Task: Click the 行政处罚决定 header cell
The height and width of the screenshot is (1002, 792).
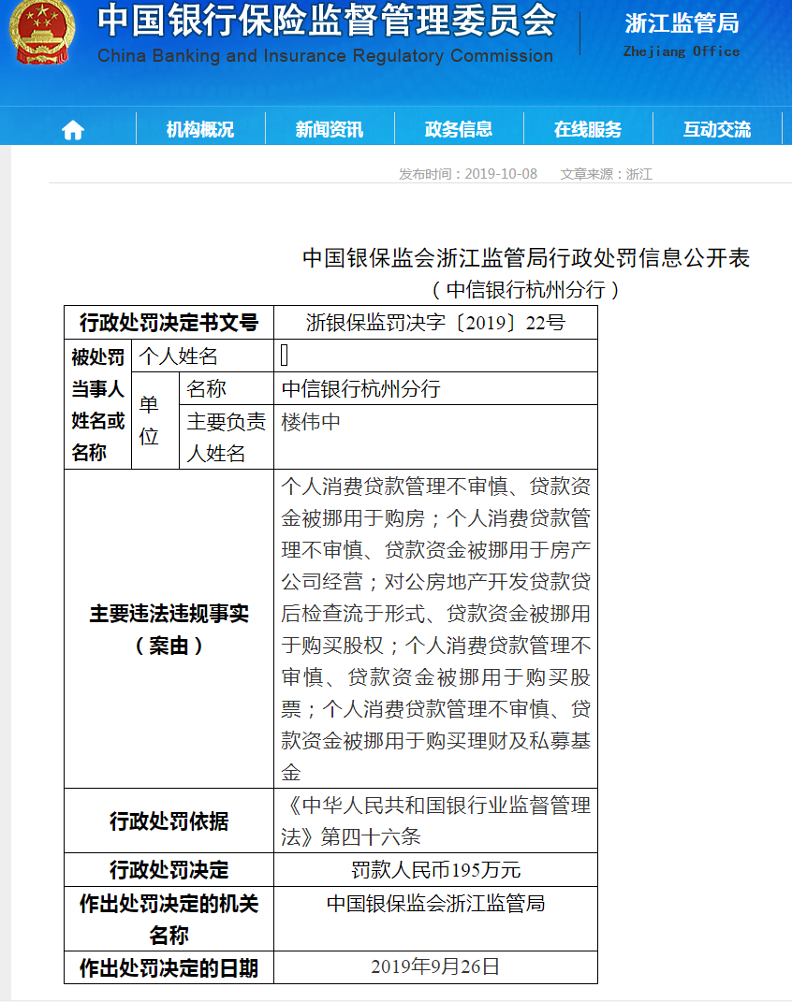Action: tap(169, 869)
